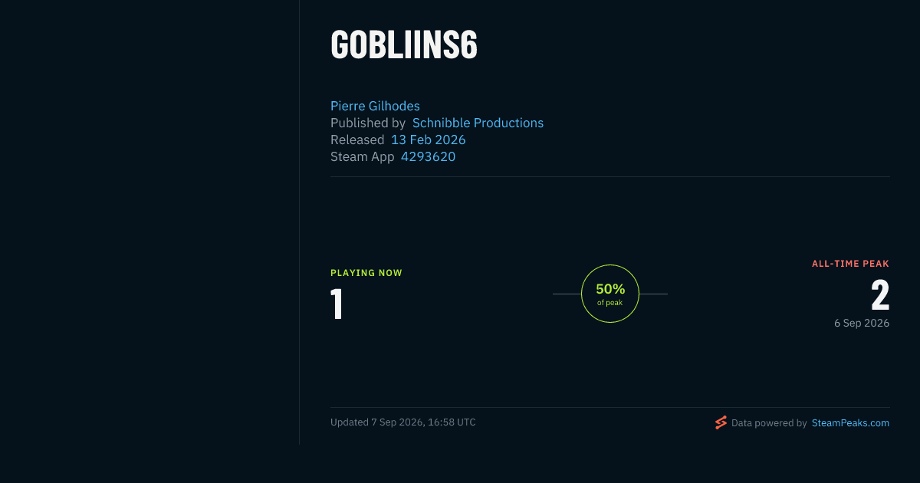
Task: Click the 50% of peak circle indicator
Action: 610,294
